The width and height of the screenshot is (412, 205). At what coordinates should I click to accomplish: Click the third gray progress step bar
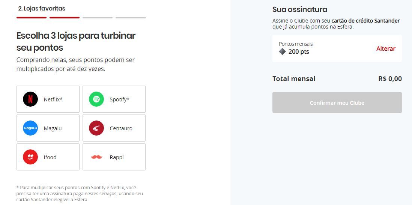(98, 18)
